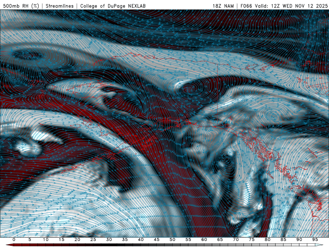This screenshot has height=247, width=329.
Task: Click the "500mb RH (%)" title text
Action: (x=21, y=6)
